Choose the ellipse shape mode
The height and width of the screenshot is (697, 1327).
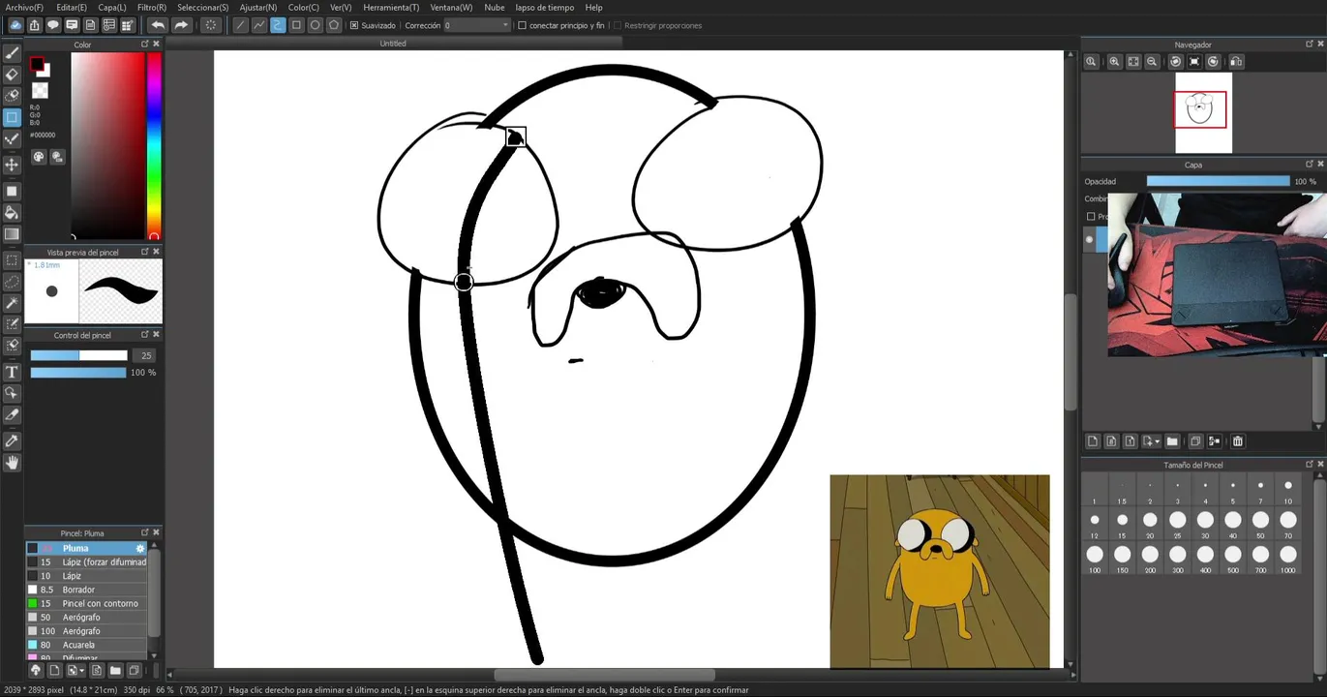coord(315,25)
